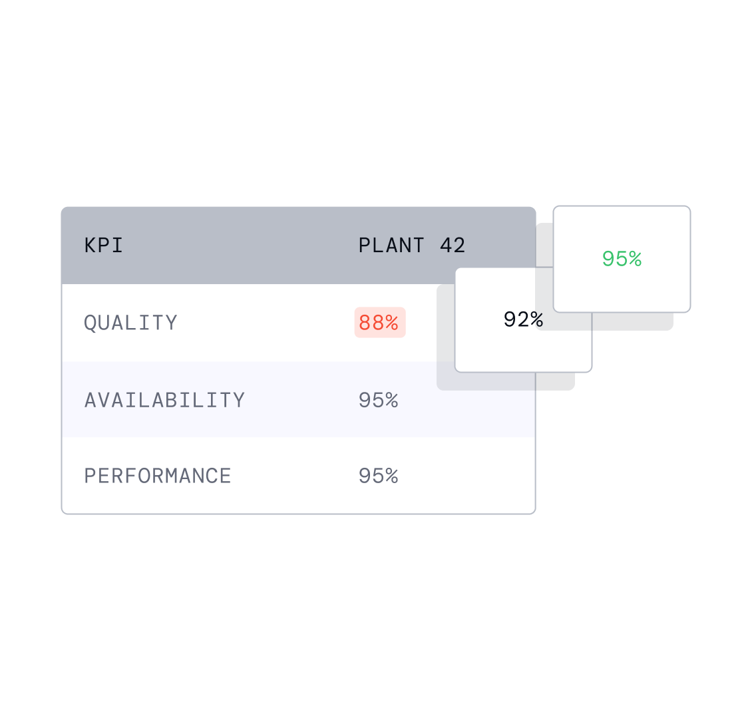Click blank space between PERFORMANCE and its 95%
The height and width of the screenshot is (720, 752).
[x=293, y=476]
